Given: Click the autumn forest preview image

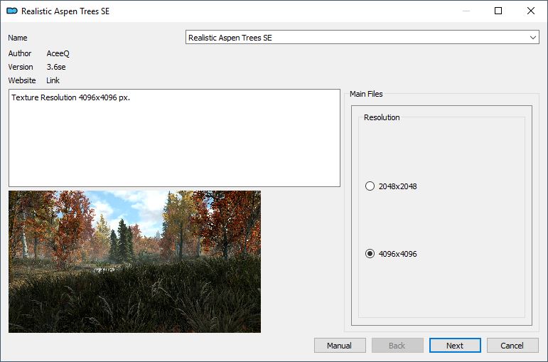Looking at the screenshot, I should pos(134,262).
